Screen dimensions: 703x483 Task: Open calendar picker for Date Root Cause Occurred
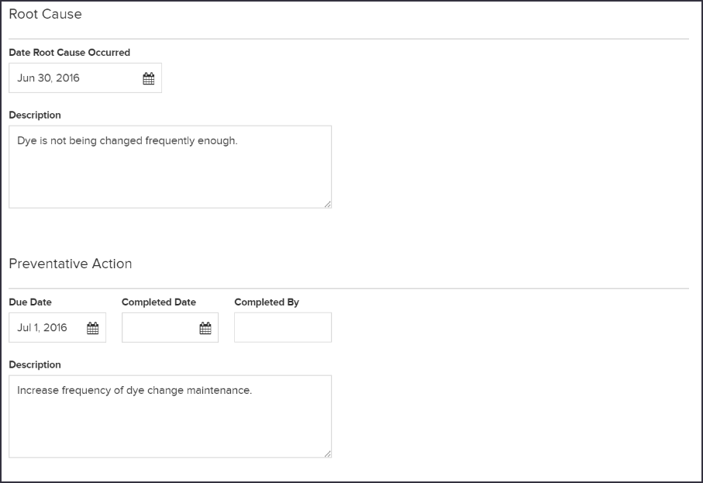click(x=148, y=78)
